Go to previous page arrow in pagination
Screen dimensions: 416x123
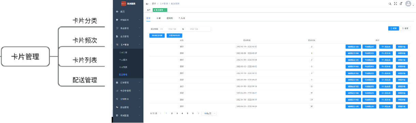click(161, 113)
